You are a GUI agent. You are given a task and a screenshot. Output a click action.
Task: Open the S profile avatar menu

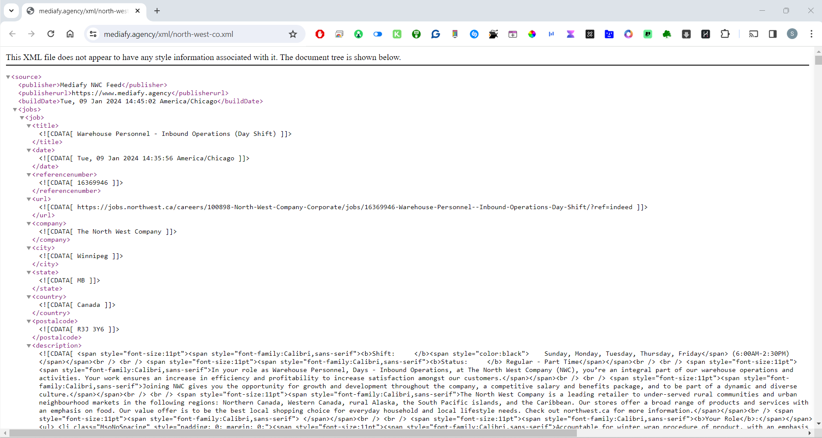coord(792,34)
